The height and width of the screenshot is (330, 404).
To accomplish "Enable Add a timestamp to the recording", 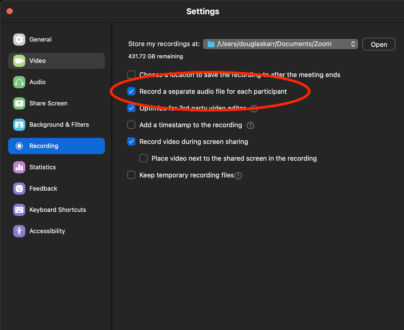I will [x=131, y=125].
